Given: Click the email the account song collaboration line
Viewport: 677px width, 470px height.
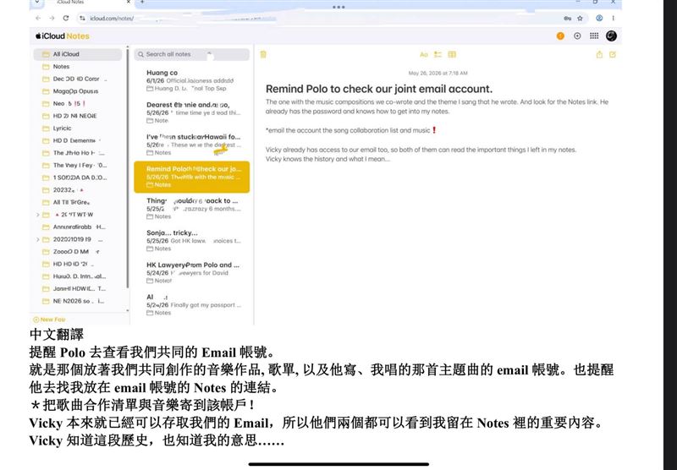Looking at the screenshot, I should [x=351, y=130].
